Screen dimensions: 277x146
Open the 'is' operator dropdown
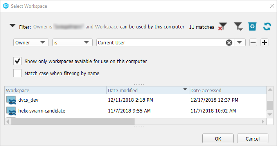[72, 42]
